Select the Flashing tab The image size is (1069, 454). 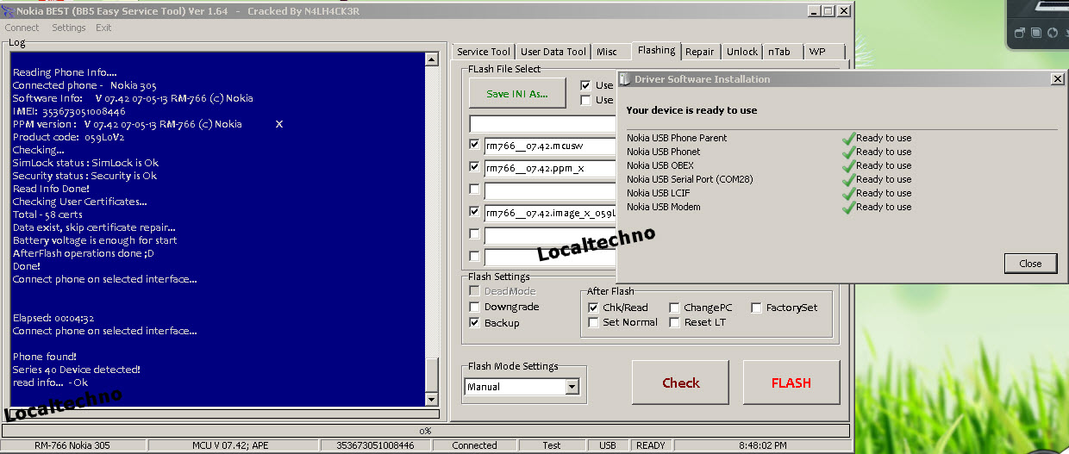657,51
